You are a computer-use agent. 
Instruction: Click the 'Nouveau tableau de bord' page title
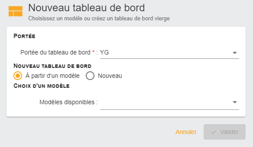pyautogui.click(x=87, y=8)
